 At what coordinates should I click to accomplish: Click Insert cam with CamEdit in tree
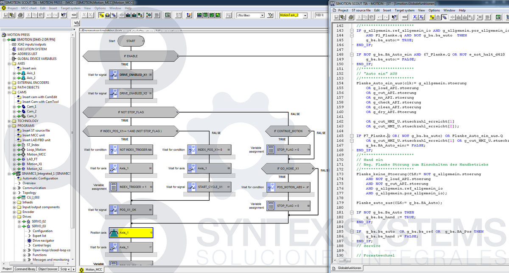[40, 97]
